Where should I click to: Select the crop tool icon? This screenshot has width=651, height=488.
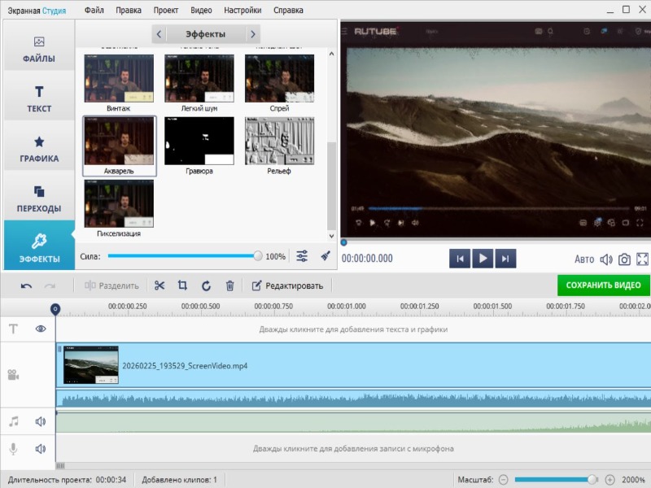(x=182, y=285)
